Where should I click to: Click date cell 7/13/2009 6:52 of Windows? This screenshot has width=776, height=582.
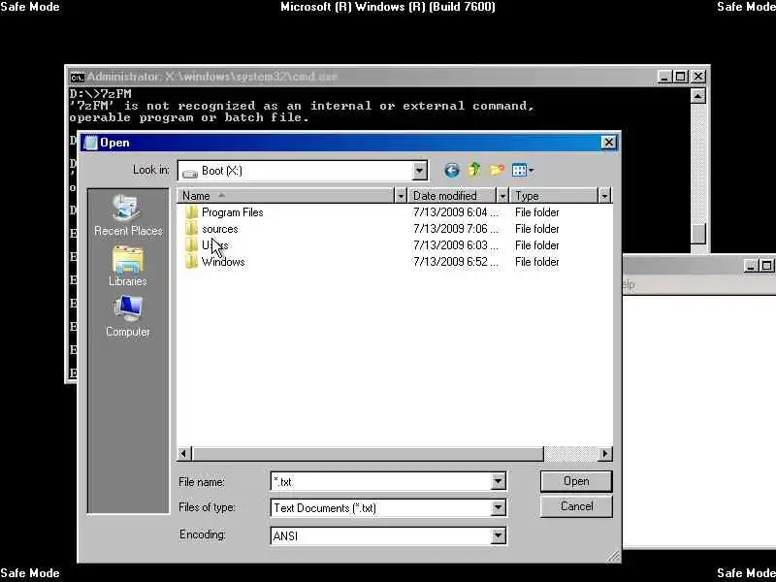(x=456, y=262)
